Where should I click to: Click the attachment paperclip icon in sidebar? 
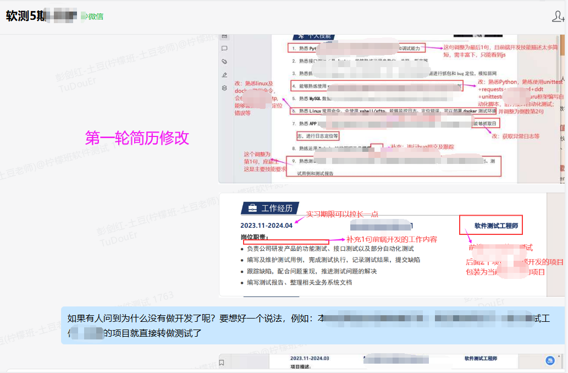coord(224,62)
